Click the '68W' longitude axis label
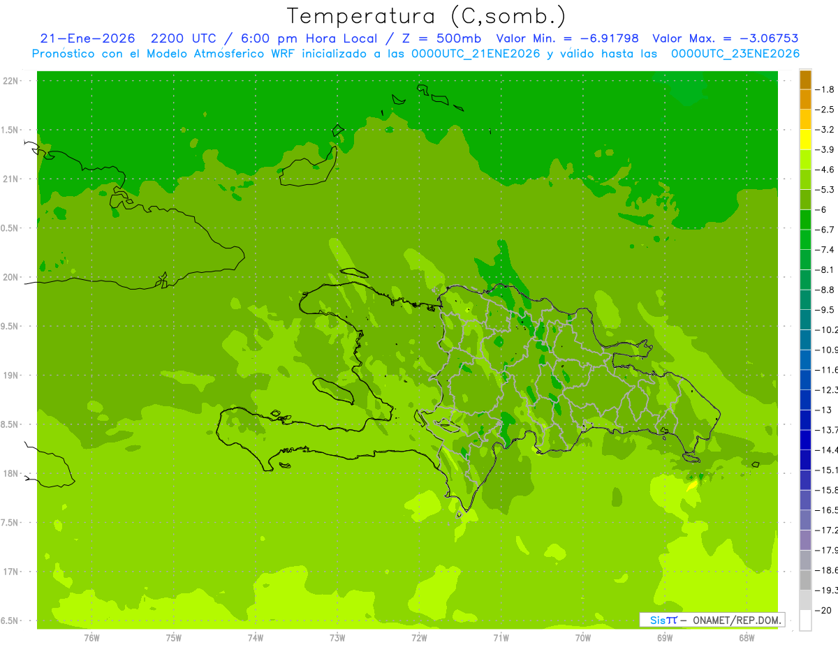The height and width of the screenshot is (647, 838). 747,637
